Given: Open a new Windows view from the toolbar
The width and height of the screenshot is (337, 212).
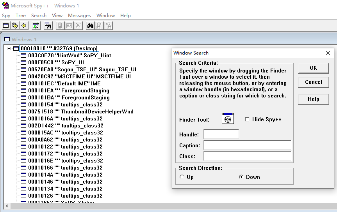Looking at the screenshot, I should coord(6,26).
